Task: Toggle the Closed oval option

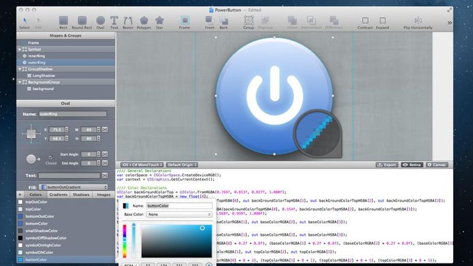Action: click(51, 157)
